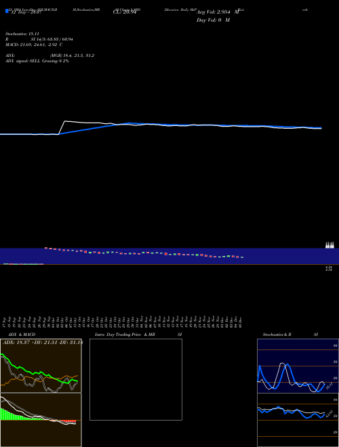Click inside the empty Intra Day chart box
339x447 pixels.
point(136,379)
